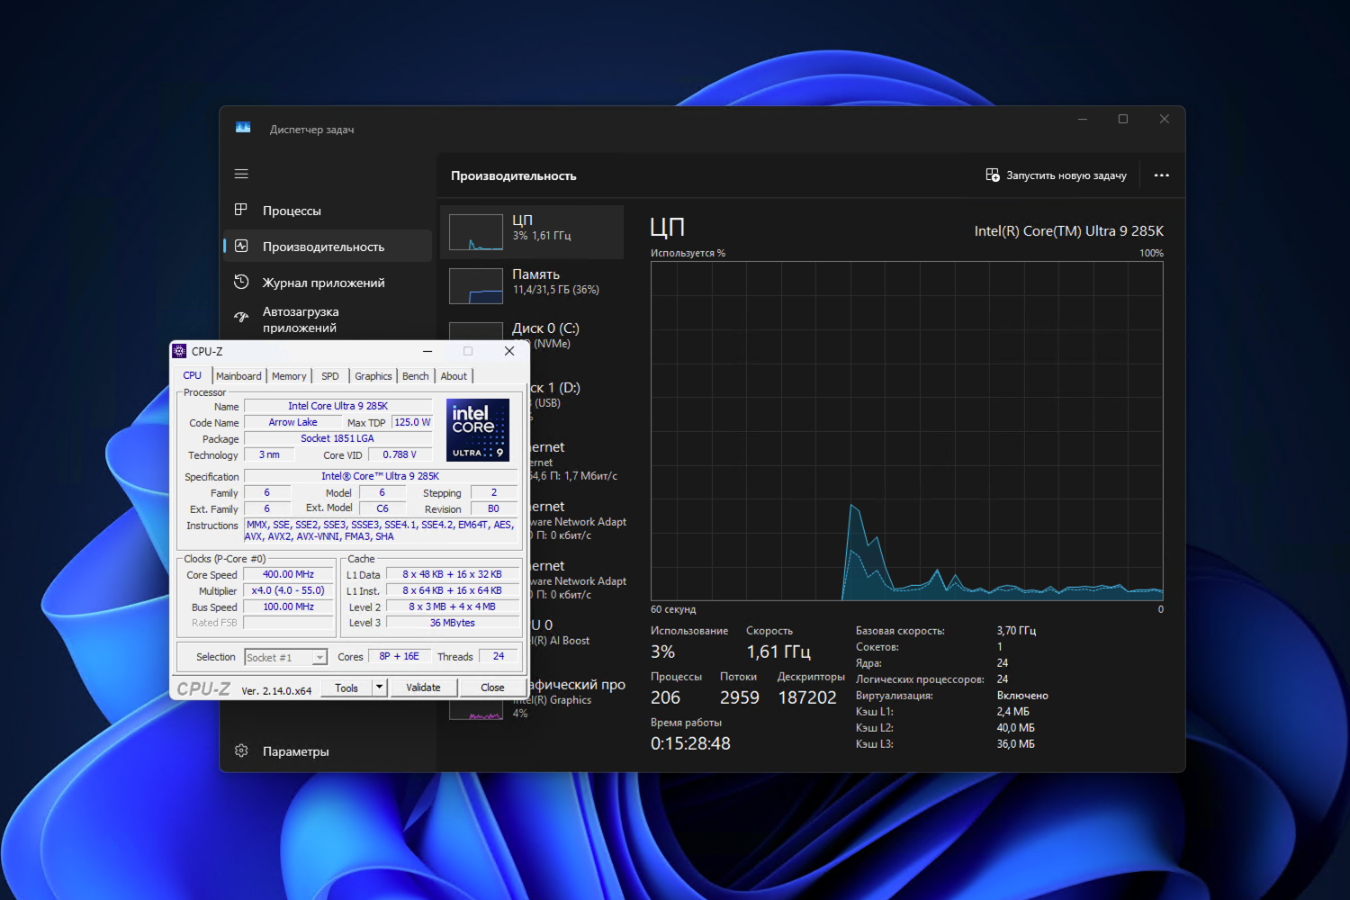Click the Name field "Intel Core Ultra 9 285K"

click(337, 406)
